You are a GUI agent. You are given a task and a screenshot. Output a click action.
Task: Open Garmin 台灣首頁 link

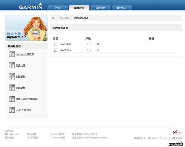click(x=25, y=54)
